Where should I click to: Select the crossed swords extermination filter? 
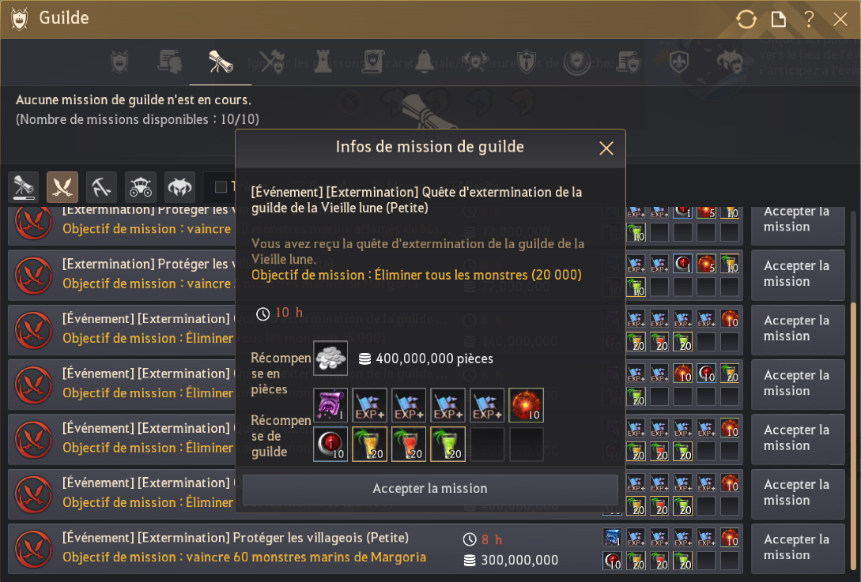coord(62,187)
